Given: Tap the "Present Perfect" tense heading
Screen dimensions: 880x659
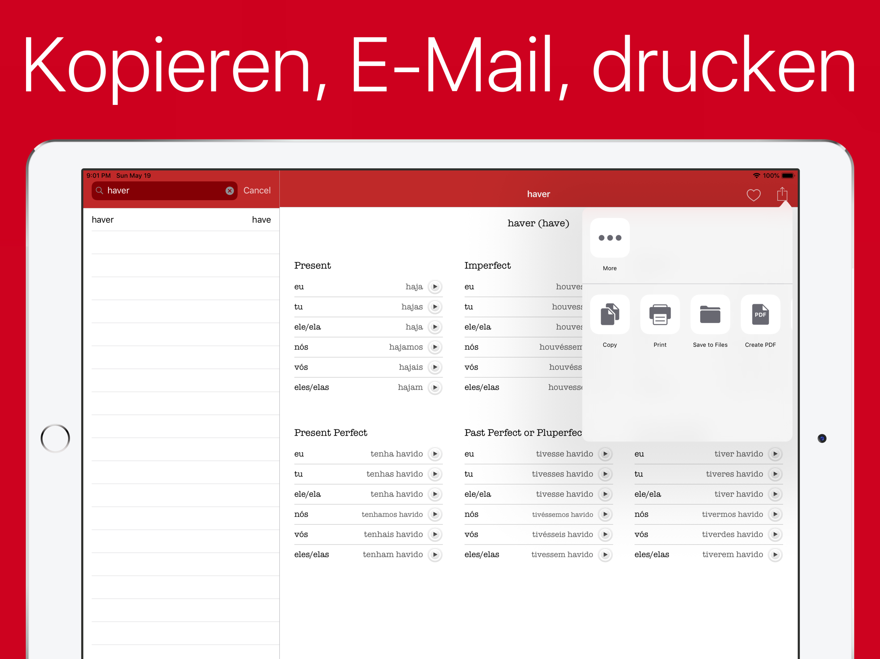Looking at the screenshot, I should [330, 432].
